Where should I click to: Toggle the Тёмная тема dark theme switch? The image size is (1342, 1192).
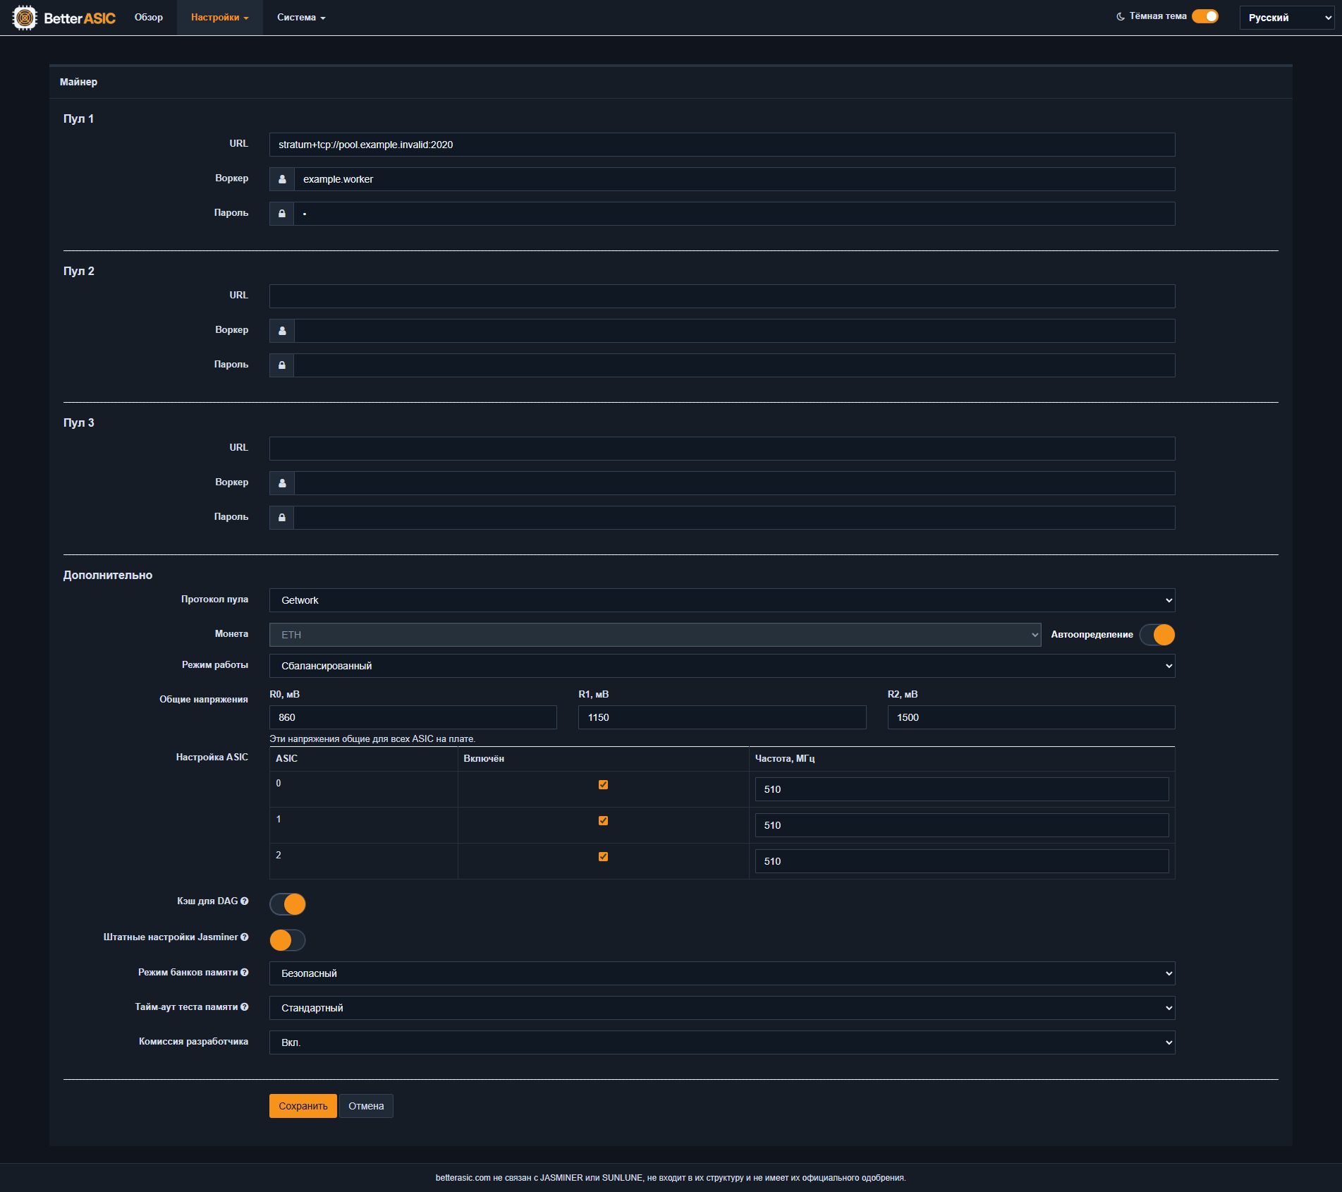click(x=1205, y=16)
